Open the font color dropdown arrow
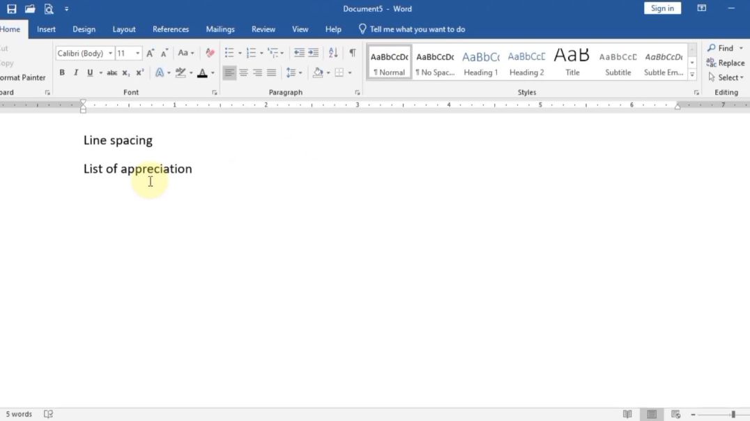 (211, 72)
